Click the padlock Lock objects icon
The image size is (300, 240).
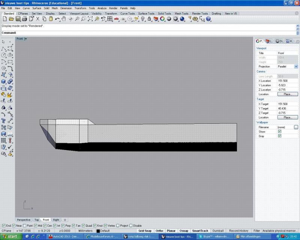click(x=149, y=19)
